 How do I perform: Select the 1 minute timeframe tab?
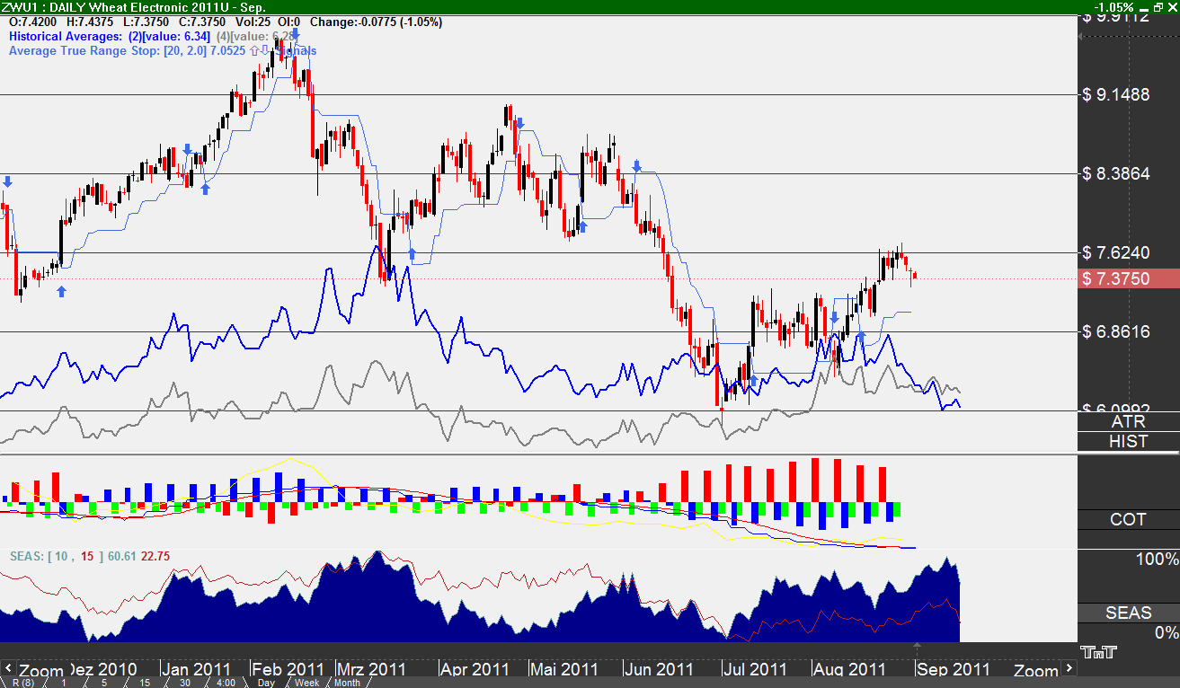click(x=64, y=683)
